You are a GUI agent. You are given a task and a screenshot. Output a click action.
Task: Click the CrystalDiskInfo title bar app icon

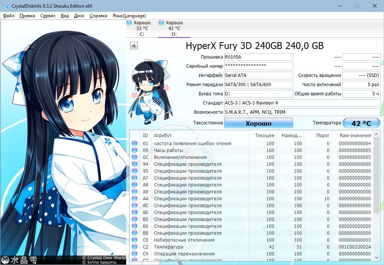point(7,6)
